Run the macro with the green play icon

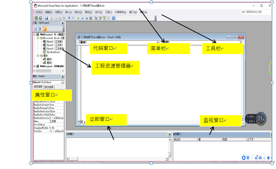(x=78, y=18)
